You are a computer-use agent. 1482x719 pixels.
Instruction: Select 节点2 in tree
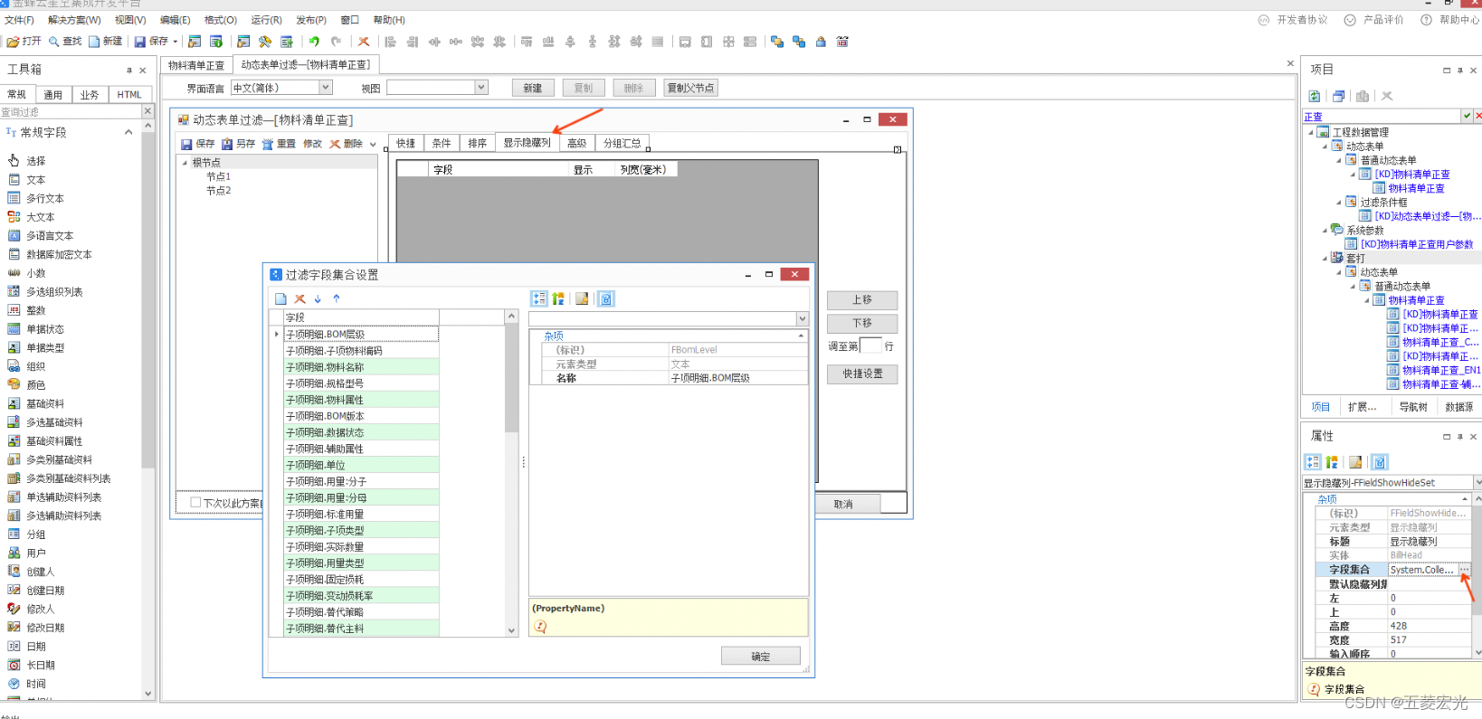pos(218,191)
